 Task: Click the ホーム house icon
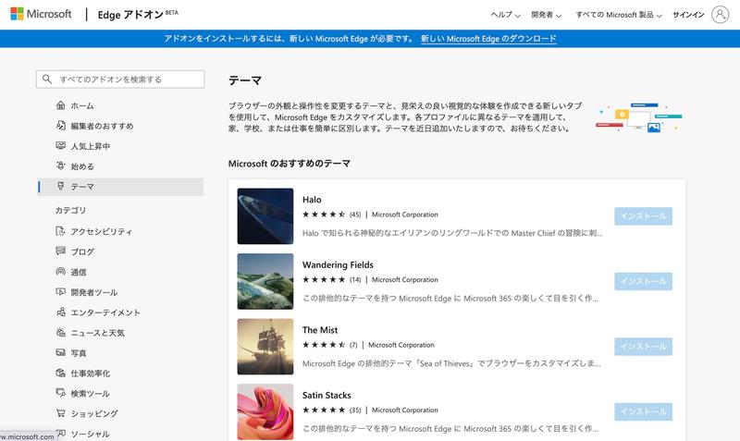tap(60, 105)
